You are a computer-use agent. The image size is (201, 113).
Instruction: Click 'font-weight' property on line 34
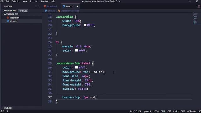tap(72, 84)
